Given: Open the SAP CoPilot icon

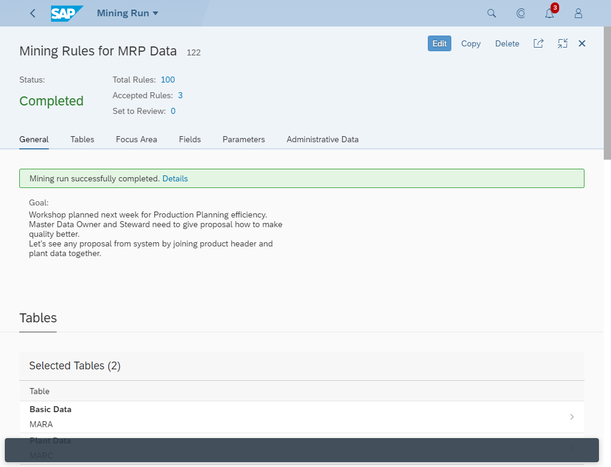Looking at the screenshot, I should 521,13.
